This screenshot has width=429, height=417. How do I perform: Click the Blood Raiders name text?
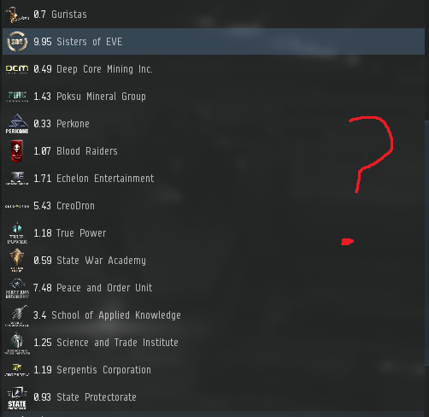(87, 151)
